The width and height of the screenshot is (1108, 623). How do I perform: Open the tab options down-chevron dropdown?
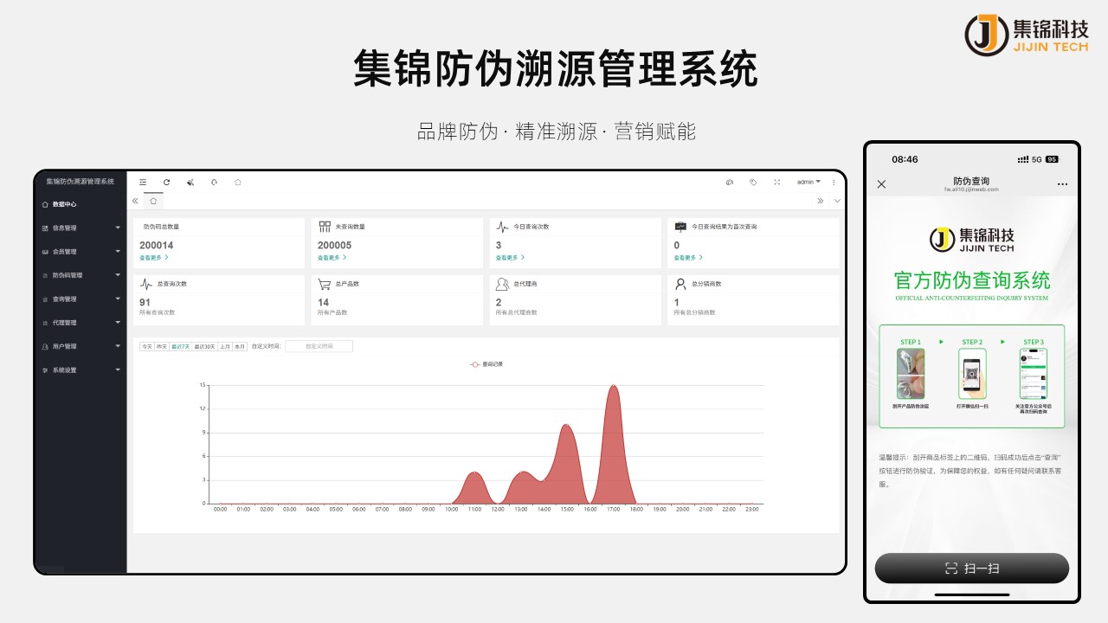click(837, 201)
